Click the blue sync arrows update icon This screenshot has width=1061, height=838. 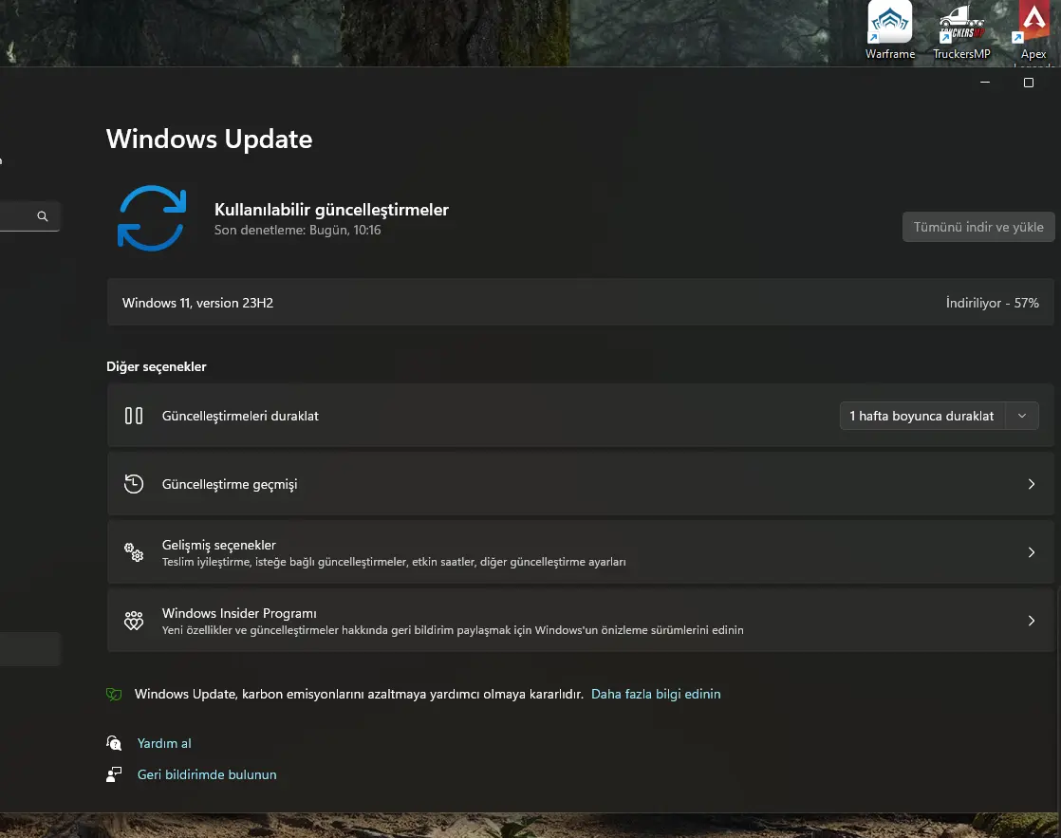(152, 218)
